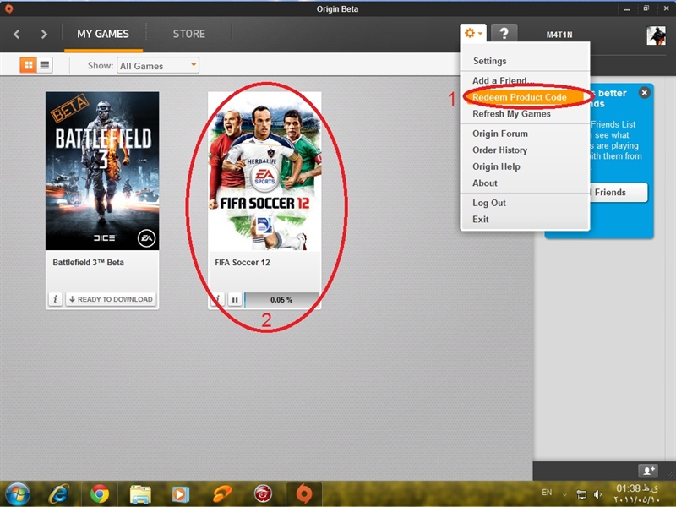
Task: Click the back navigation arrow
Action: pyautogui.click(x=17, y=35)
